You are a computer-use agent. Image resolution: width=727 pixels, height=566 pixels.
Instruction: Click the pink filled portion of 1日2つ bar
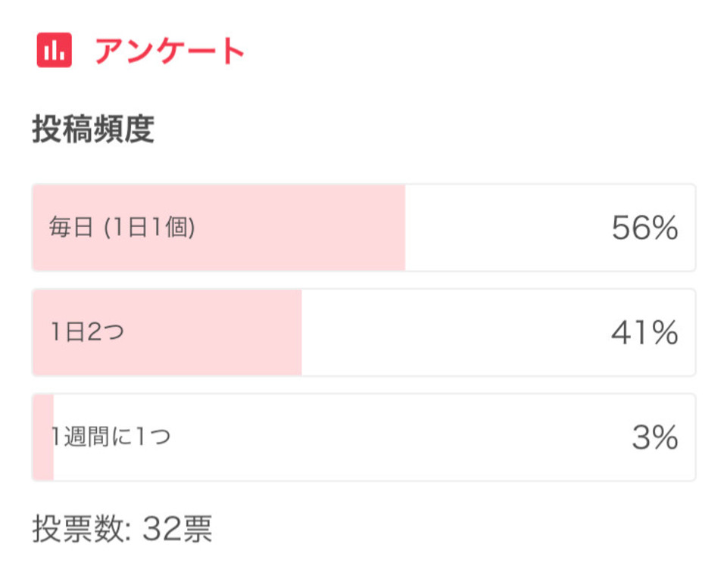tap(167, 332)
